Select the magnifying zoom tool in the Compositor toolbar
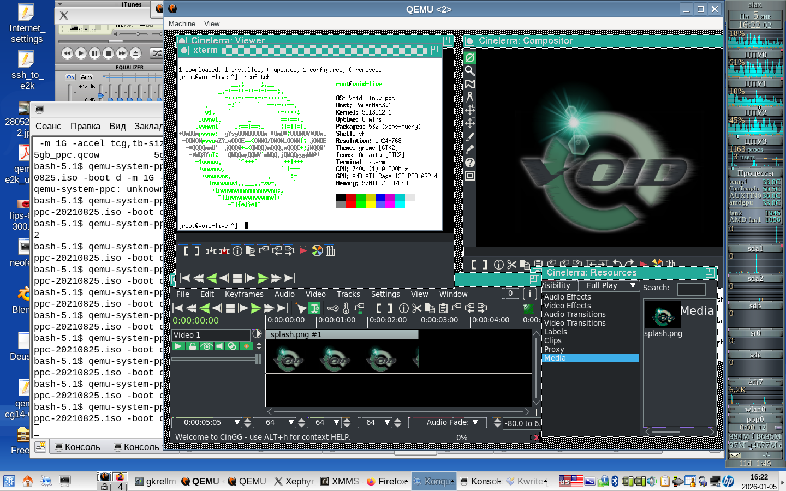Viewport: 786px width, 491px height. pyautogui.click(x=470, y=71)
